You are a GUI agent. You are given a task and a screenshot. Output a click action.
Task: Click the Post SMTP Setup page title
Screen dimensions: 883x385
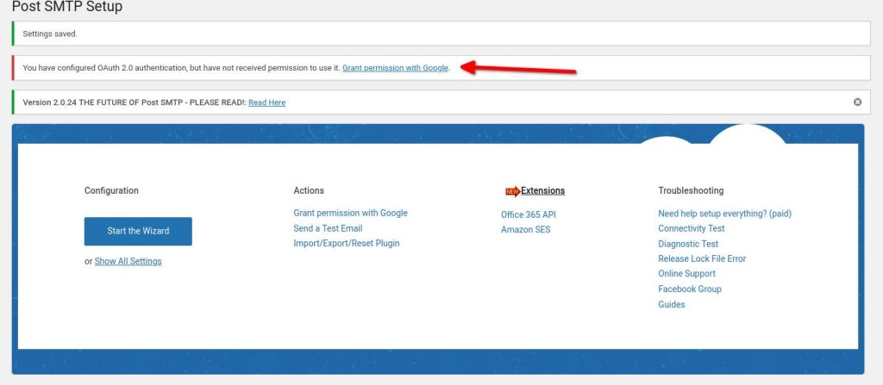coord(67,7)
